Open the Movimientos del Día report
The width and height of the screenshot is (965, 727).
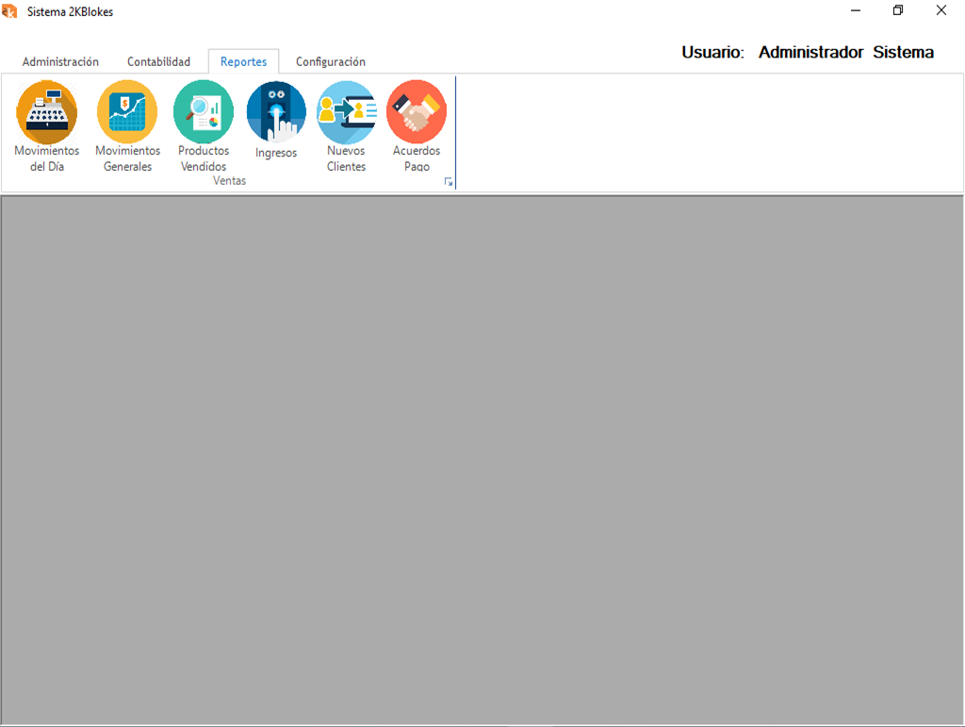click(x=47, y=111)
